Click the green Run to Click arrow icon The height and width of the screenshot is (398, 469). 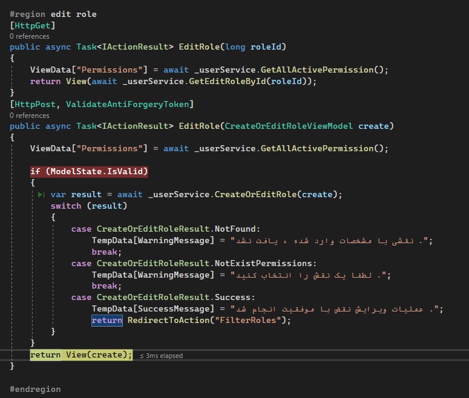pos(41,195)
